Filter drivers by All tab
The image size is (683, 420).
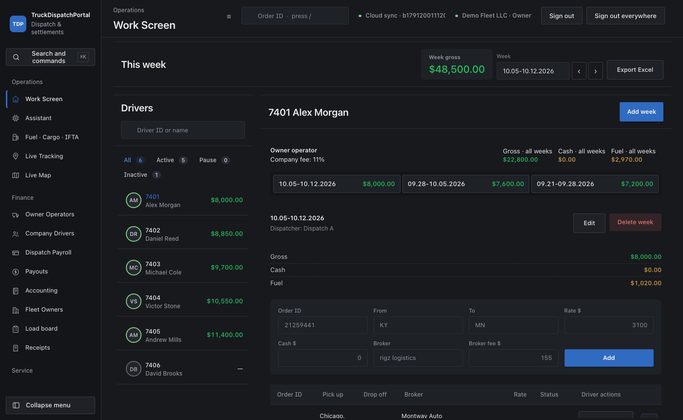[x=134, y=160]
